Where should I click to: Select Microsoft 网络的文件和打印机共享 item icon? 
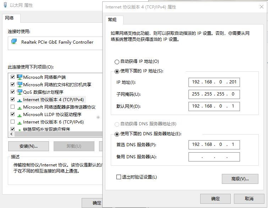(x=20, y=84)
